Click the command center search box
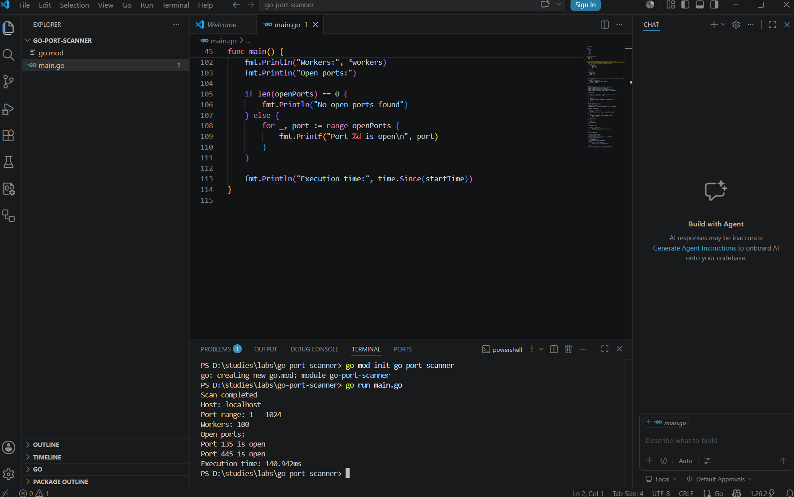Viewport: 794px width, 497px height. [398, 5]
